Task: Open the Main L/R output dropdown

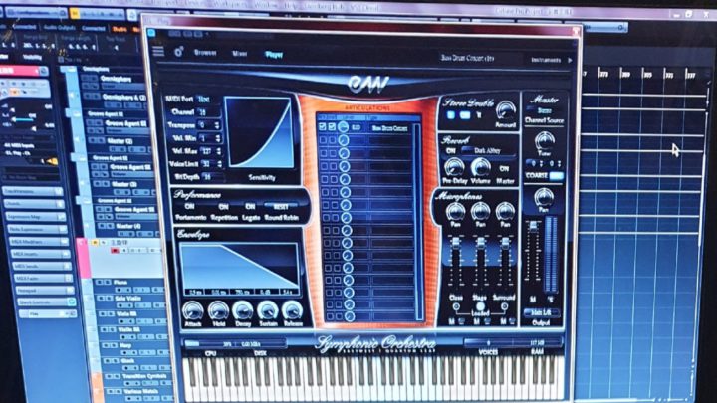Action: tap(543, 313)
